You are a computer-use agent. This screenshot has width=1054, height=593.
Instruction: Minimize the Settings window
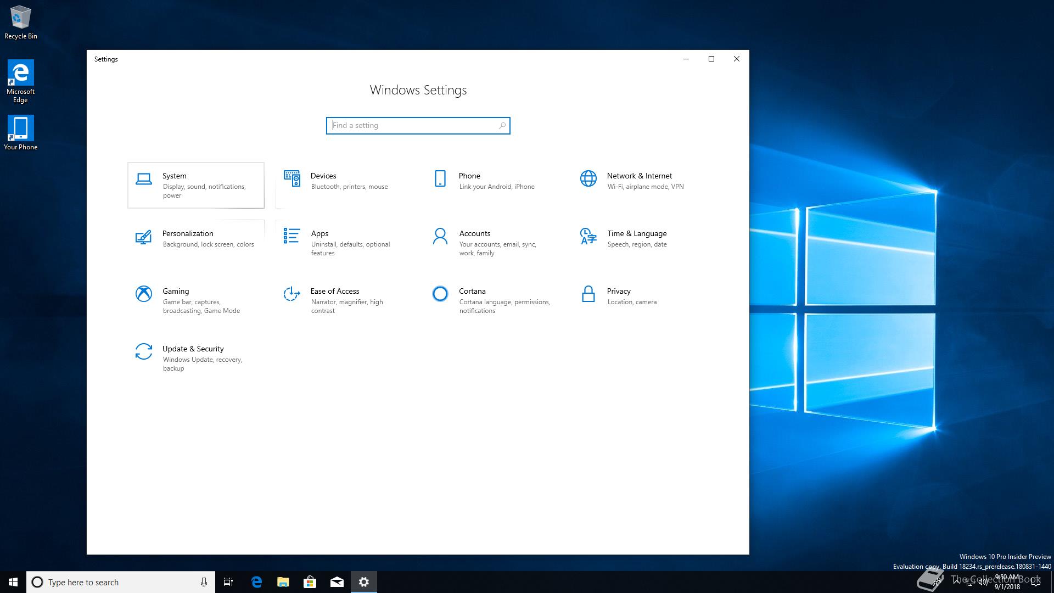(686, 59)
